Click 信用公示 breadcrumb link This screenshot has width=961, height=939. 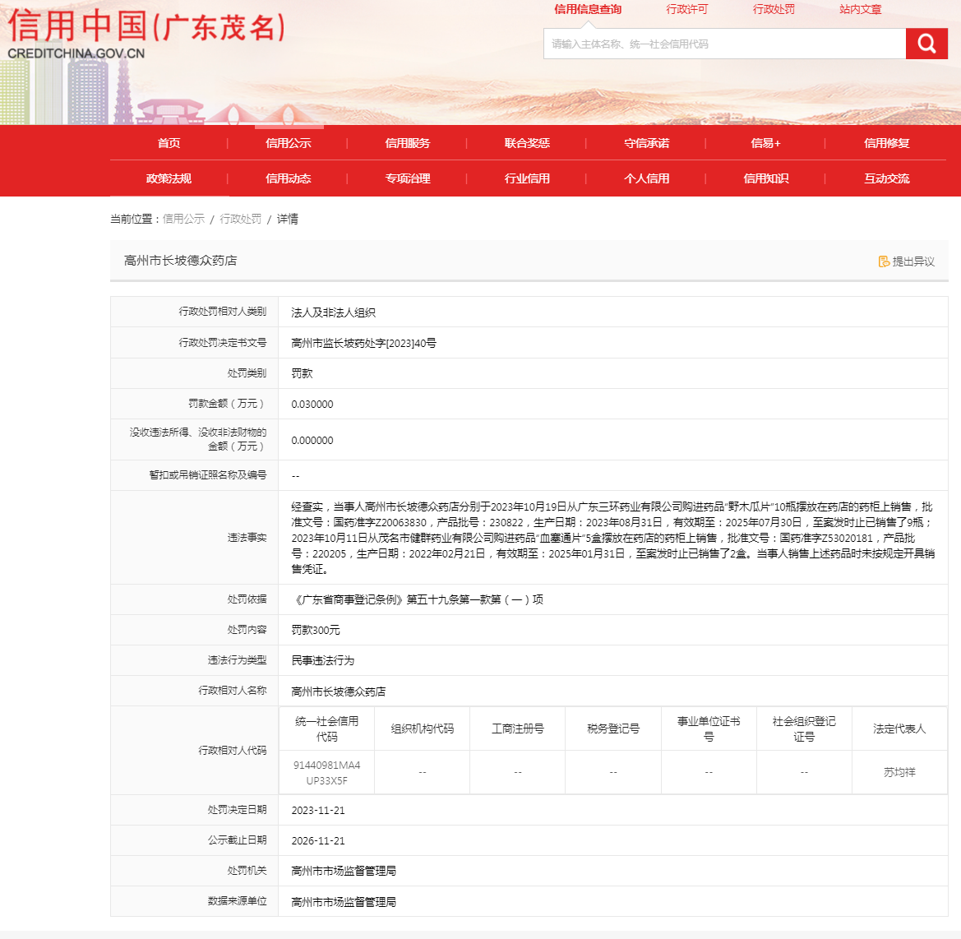pos(183,219)
